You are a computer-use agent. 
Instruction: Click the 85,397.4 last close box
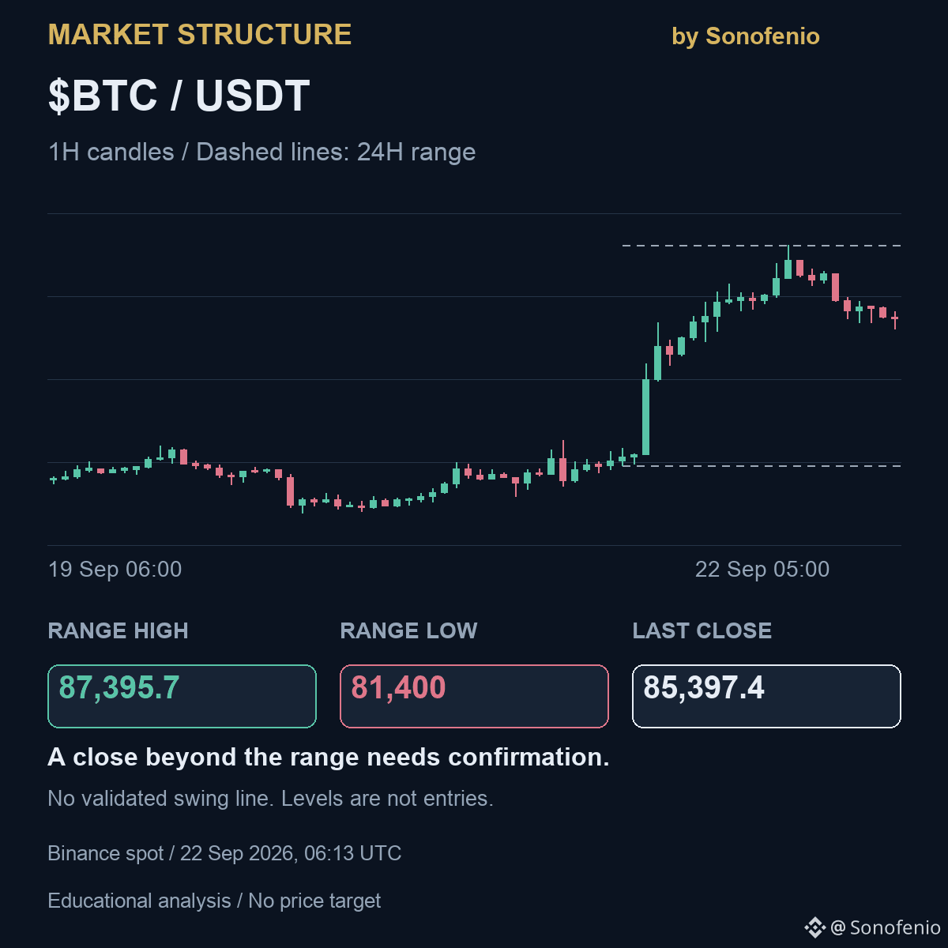[x=766, y=696]
